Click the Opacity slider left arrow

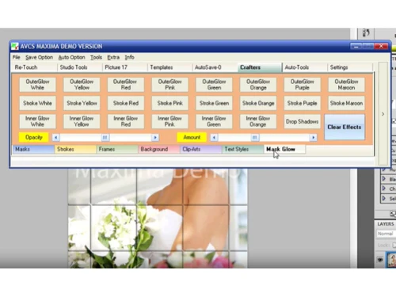tap(55, 137)
